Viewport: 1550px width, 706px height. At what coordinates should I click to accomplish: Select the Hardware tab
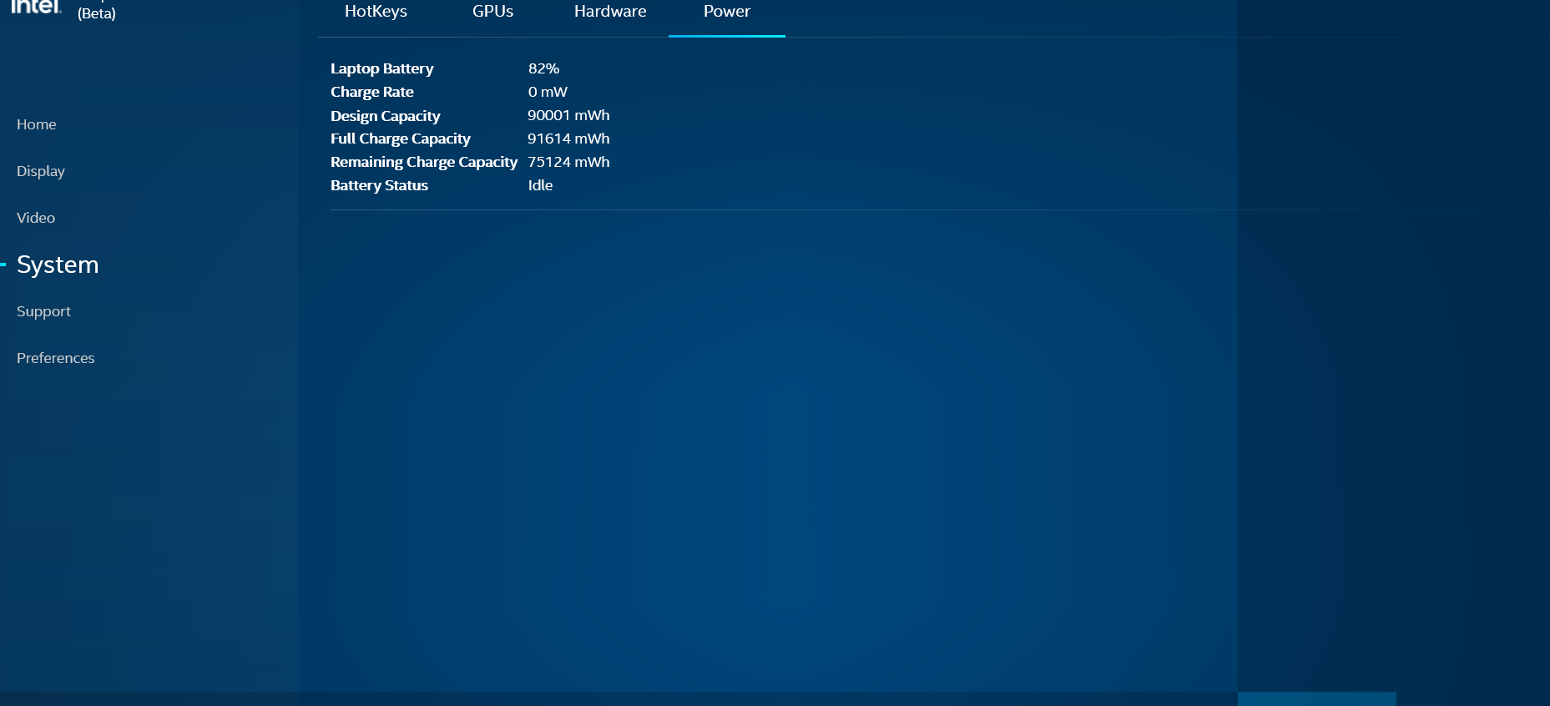(x=610, y=12)
